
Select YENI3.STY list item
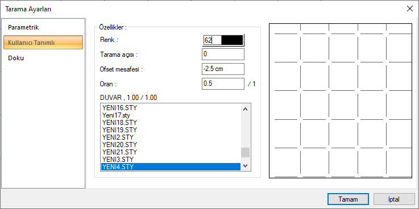pyautogui.click(x=171, y=160)
